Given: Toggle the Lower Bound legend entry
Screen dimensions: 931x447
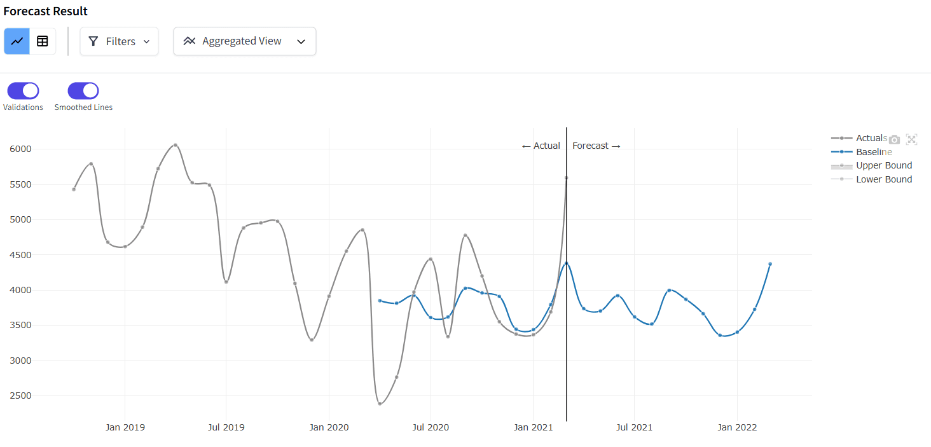Looking at the screenshot, I should pos(883,180).
